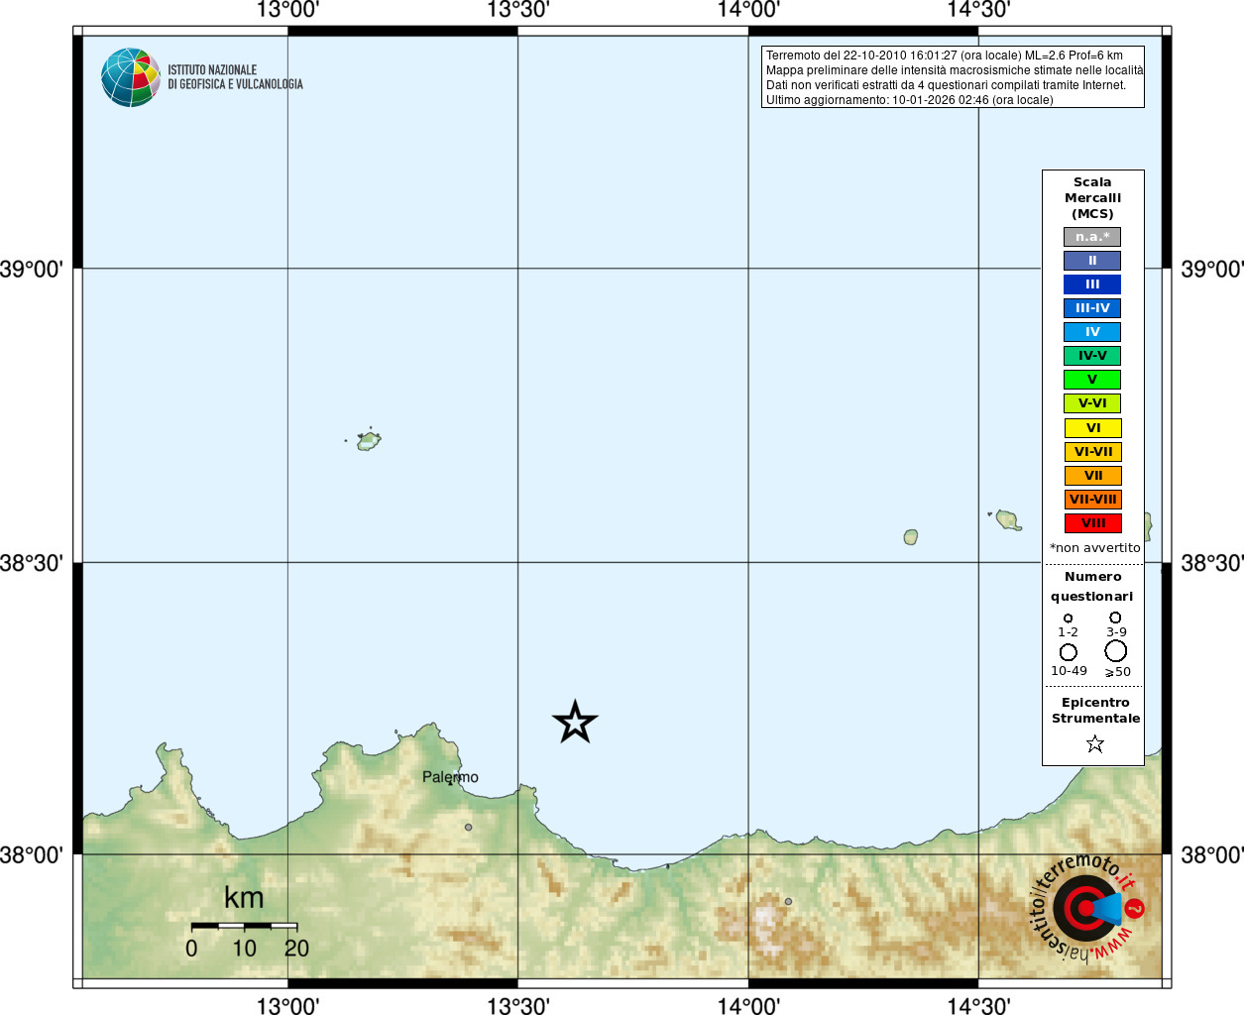This screenshot has width=1244, height=1015.
Task: Click the 3-9 questionnaires circle in legend
Action: pos(1115,618)
